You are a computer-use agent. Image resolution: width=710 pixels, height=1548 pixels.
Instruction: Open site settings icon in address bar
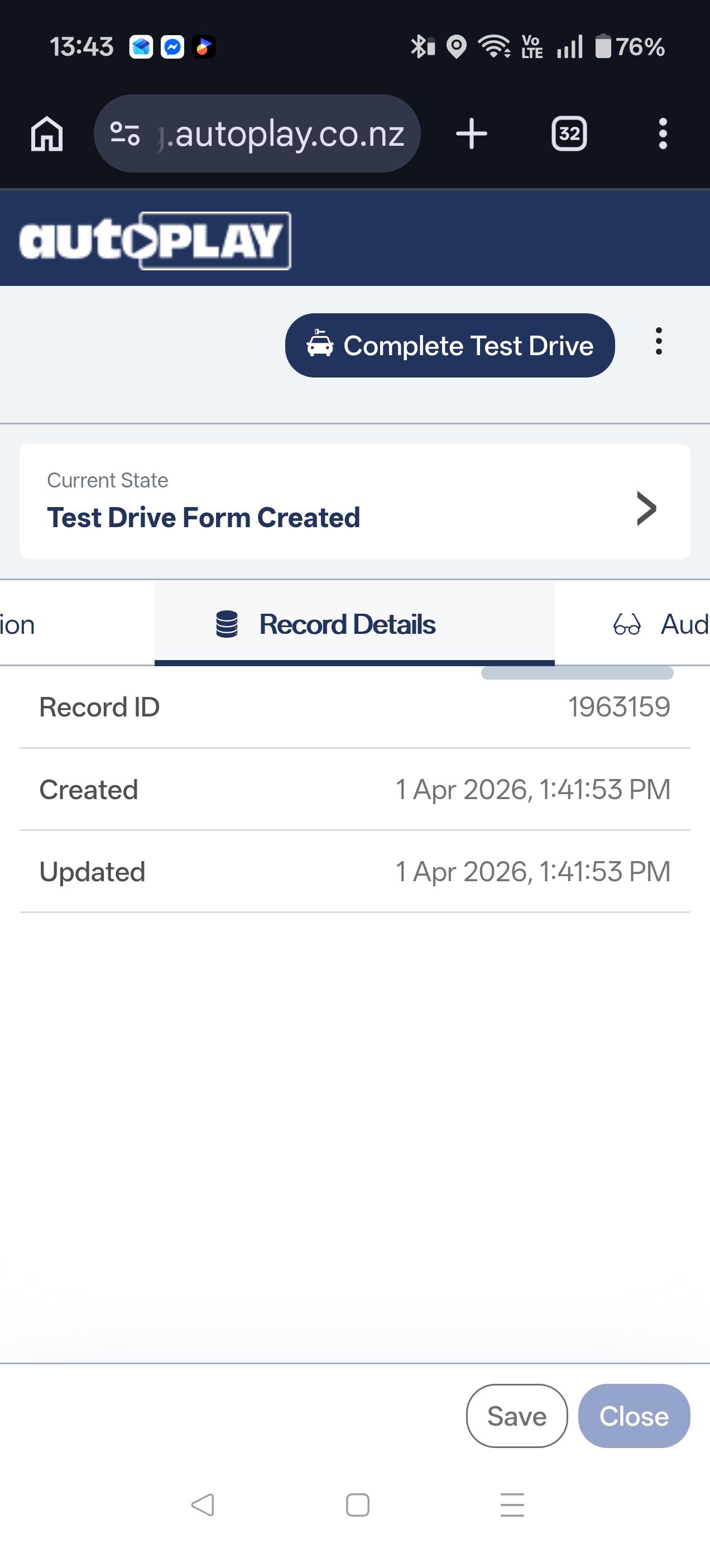tap(125, 133)
